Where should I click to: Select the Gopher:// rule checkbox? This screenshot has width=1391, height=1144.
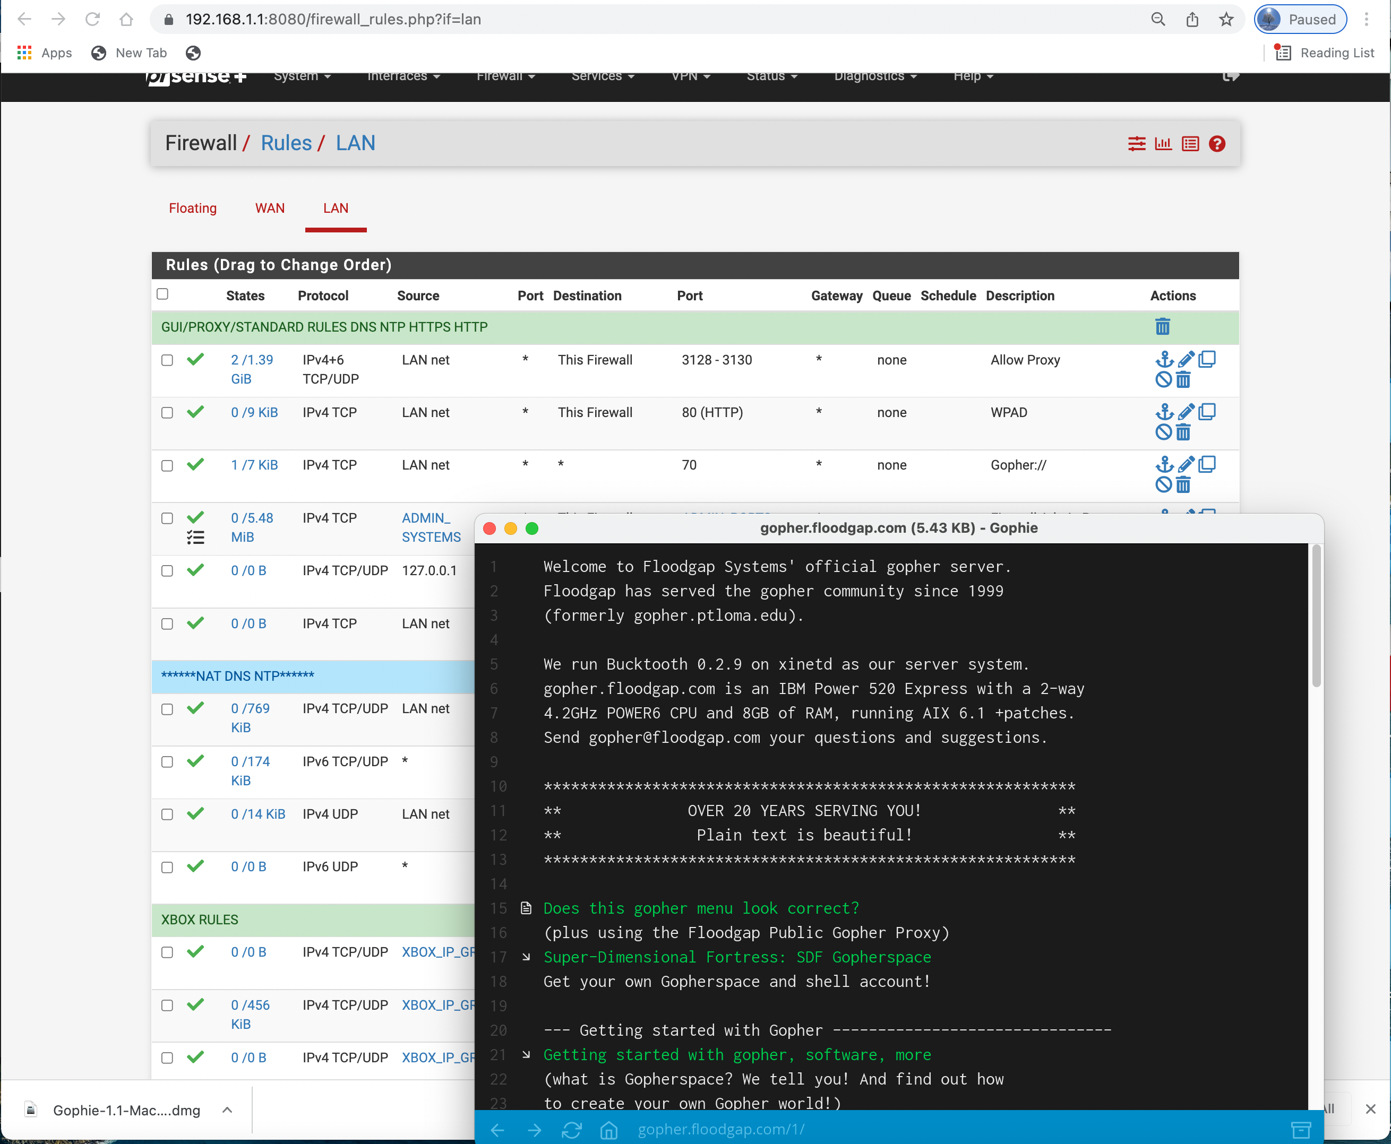click(167, 466)
